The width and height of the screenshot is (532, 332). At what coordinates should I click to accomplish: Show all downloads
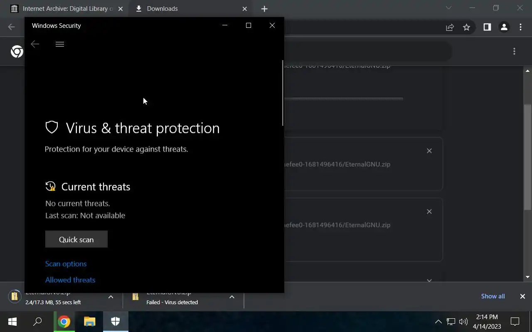coord(493,296)
